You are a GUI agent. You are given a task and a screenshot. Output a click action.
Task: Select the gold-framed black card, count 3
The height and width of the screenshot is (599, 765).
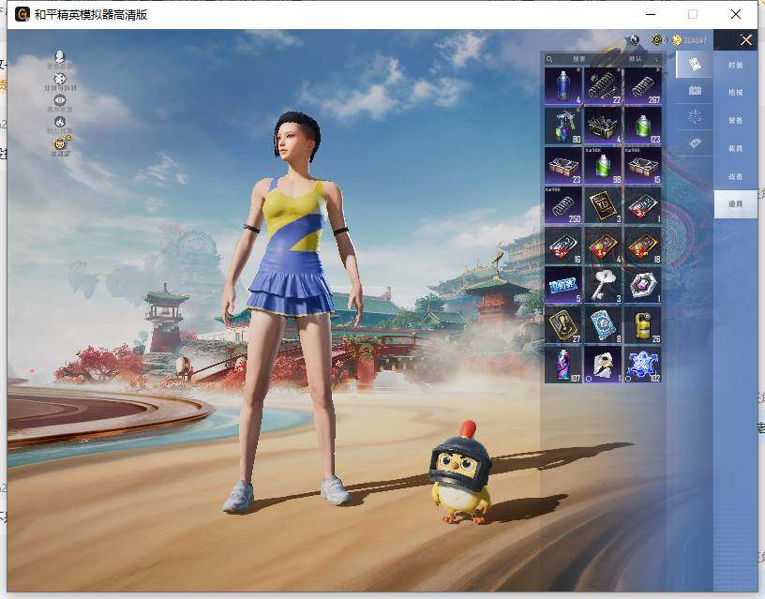603,205
